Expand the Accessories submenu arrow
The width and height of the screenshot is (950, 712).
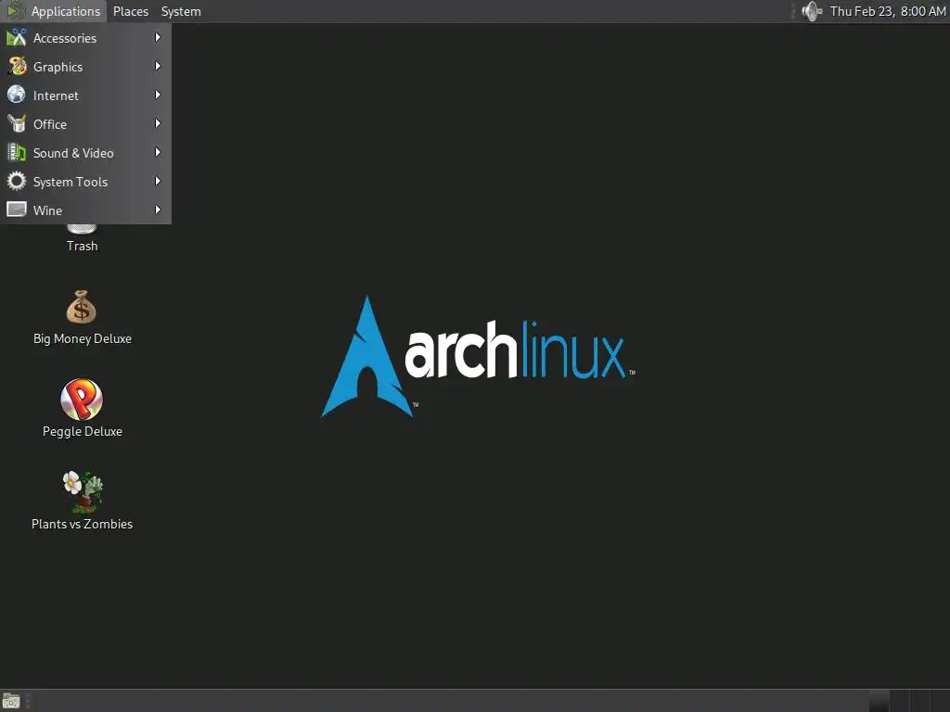pyautogui.click(x=158, y=37)
